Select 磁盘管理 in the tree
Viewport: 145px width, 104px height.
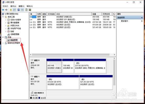(14, 40)
